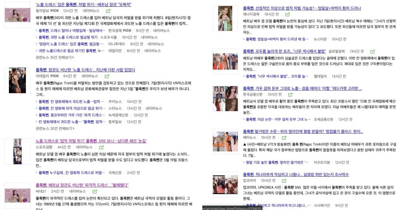
Task: Open 스포츠서울 sub-article "과한 노출 드레스로 벌금형 위기"
Action: 68,37
